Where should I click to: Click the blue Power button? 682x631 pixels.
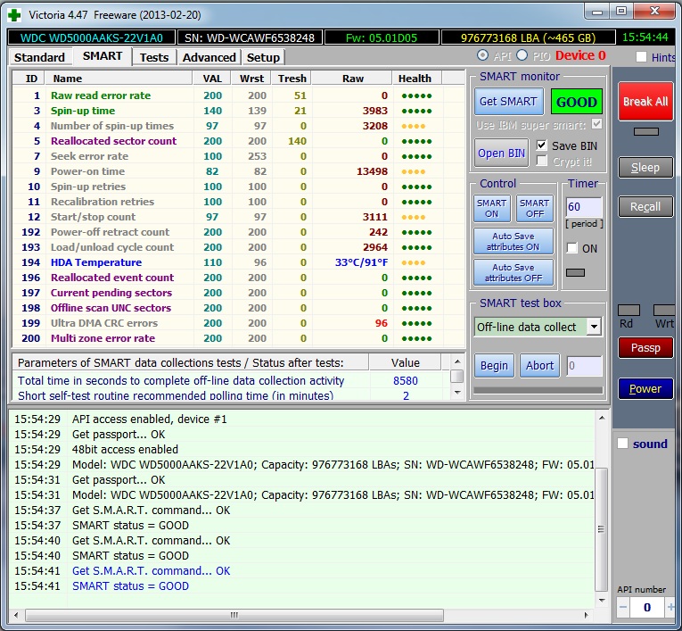point(645,388)
